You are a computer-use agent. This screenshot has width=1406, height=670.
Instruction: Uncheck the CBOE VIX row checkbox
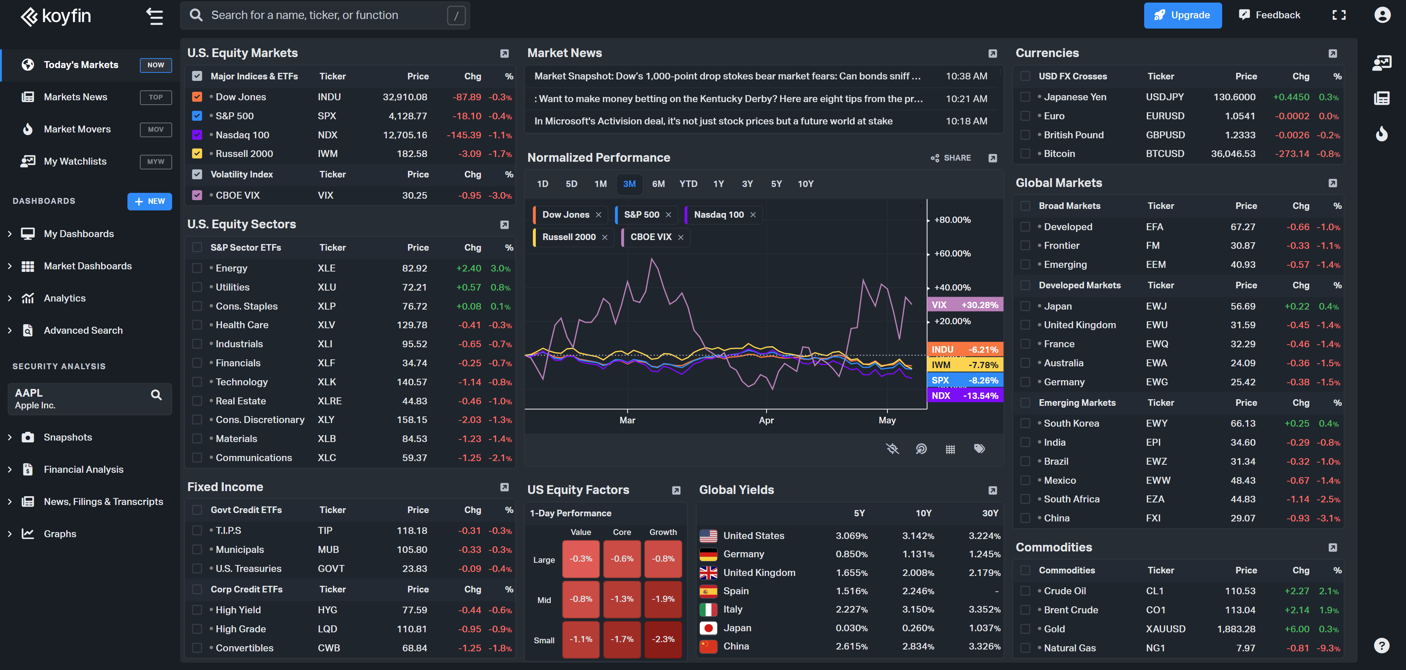(197, 195)
